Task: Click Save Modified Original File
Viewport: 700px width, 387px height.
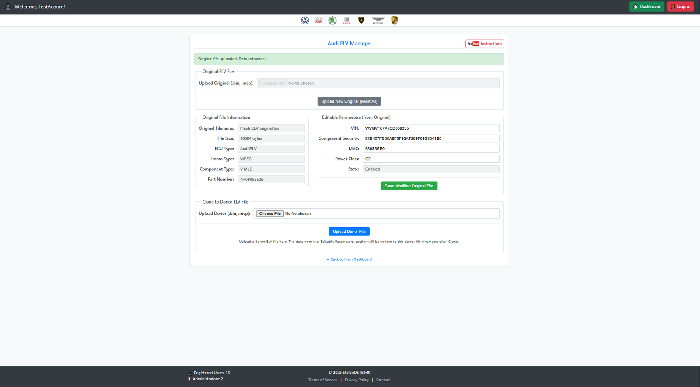Action: pyautogui.click(x=409, y=186)
